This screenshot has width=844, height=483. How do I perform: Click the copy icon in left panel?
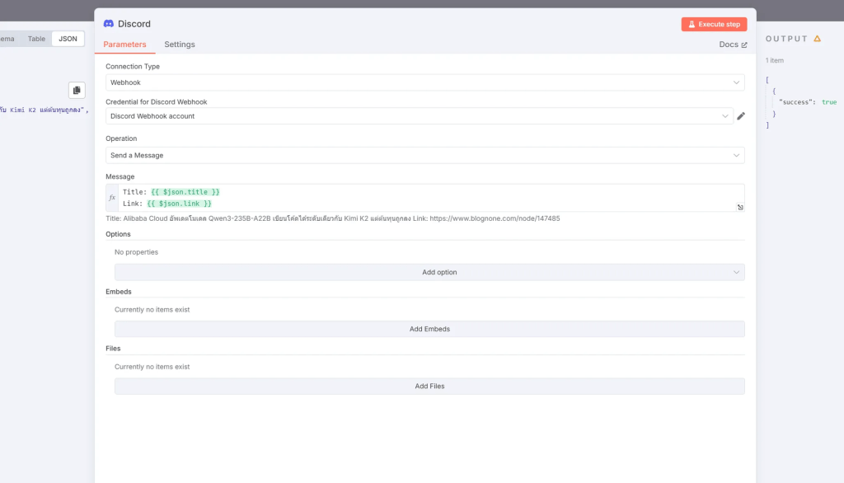tap(77, 90)
